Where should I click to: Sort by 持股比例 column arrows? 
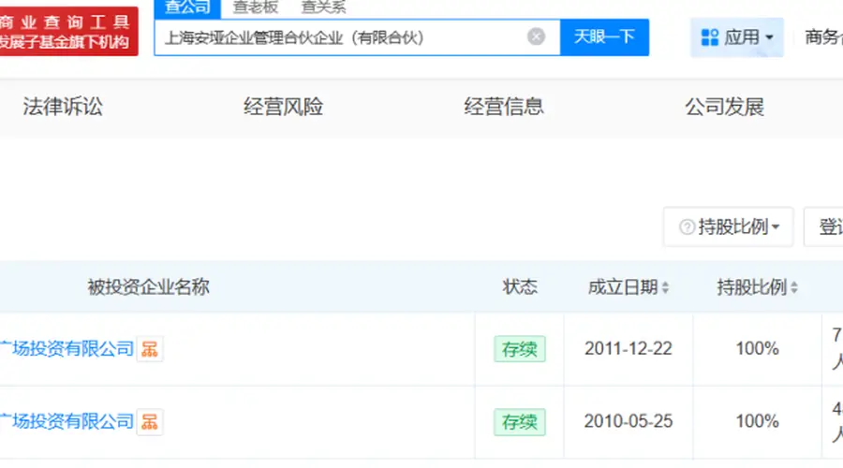click(794, 287)
